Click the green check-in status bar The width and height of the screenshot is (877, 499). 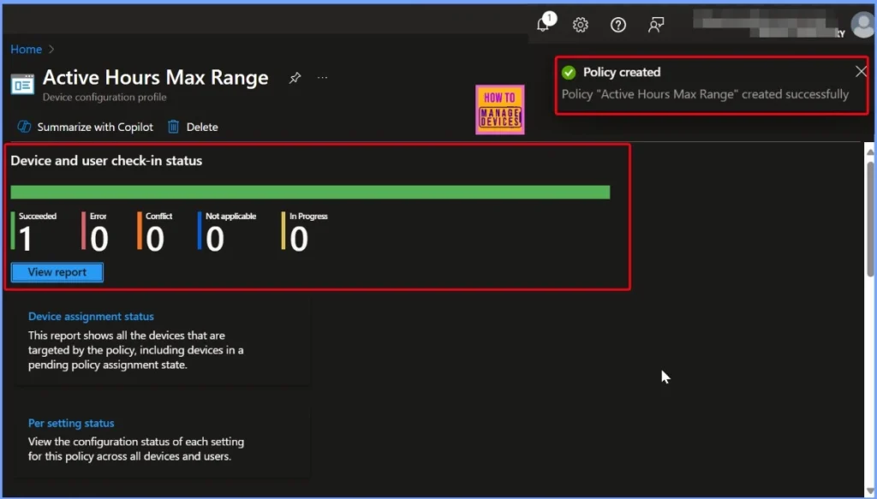tap(310, 193)
